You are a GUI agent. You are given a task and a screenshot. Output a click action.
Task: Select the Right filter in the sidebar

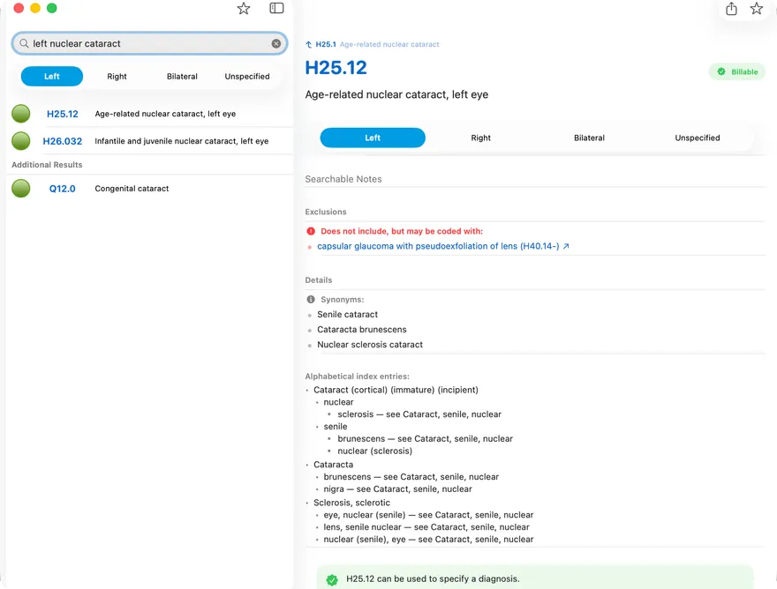(x=117, y=76)
